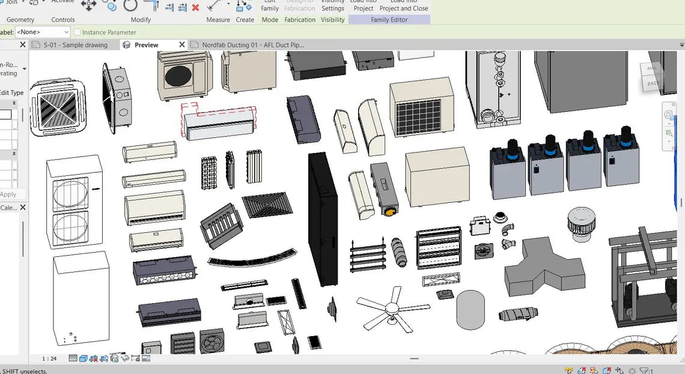Activate the Measure tool icon
685x374 pixels.
(x=215, y=5)
